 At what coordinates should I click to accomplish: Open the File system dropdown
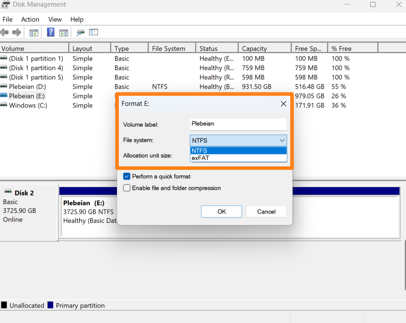281,140
